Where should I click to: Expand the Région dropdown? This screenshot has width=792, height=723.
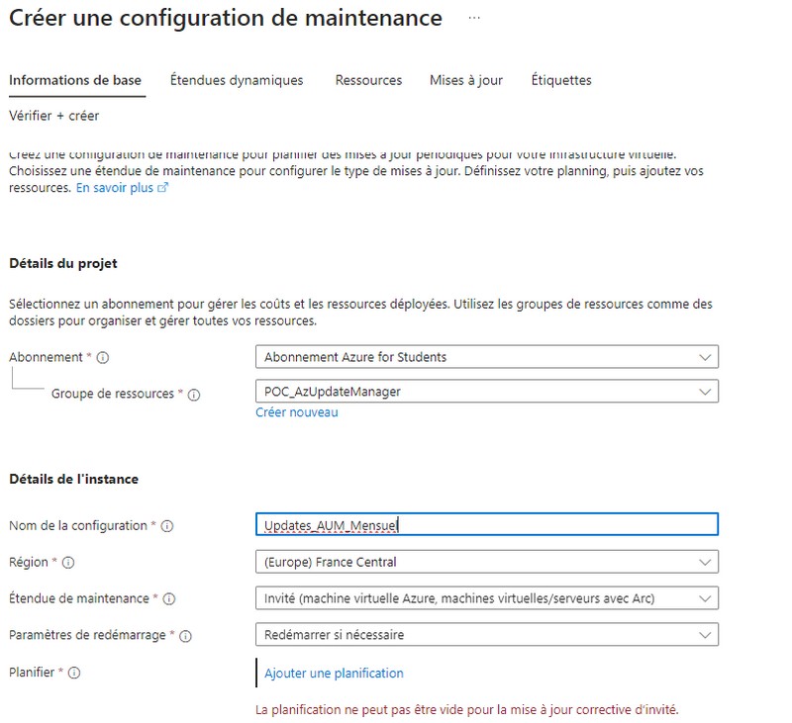pos(486,562)
